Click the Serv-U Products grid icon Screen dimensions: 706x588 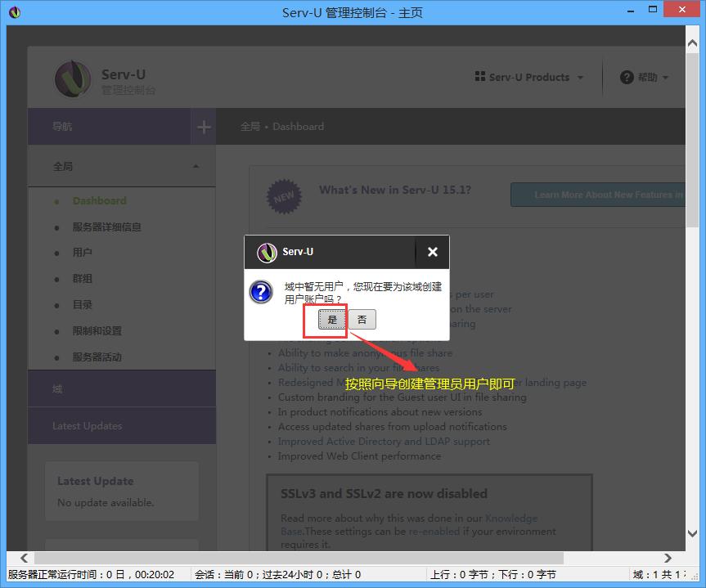pyautogui.click(x=480, y=77)
